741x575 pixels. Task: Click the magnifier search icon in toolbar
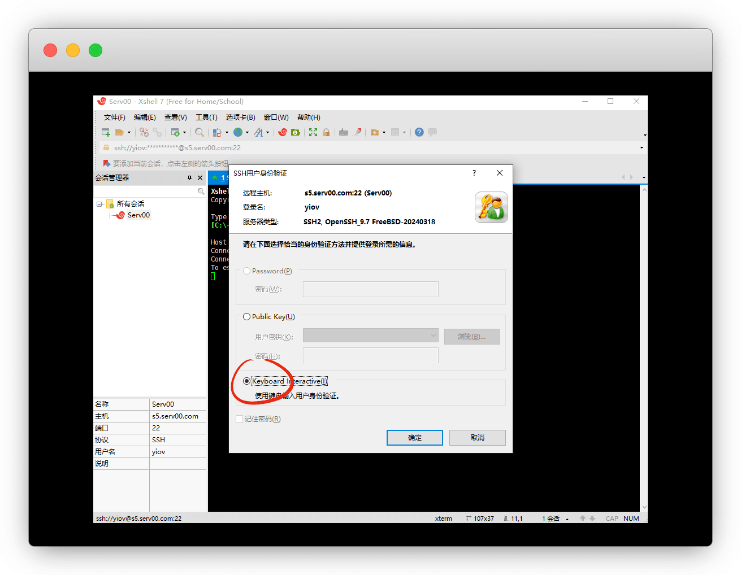200,132
